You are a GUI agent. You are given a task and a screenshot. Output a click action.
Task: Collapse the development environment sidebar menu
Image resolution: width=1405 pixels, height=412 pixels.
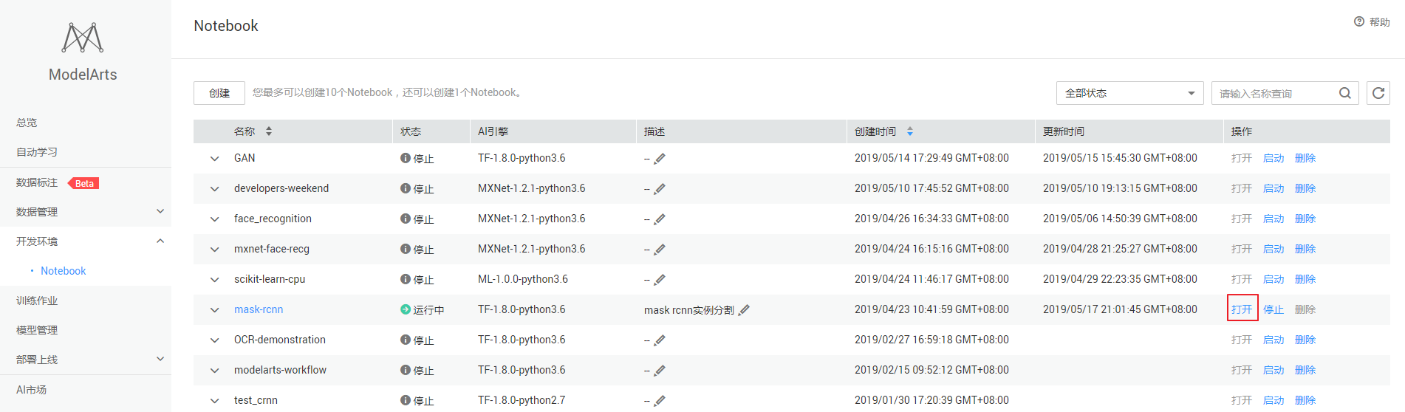[x=160, y=241]
